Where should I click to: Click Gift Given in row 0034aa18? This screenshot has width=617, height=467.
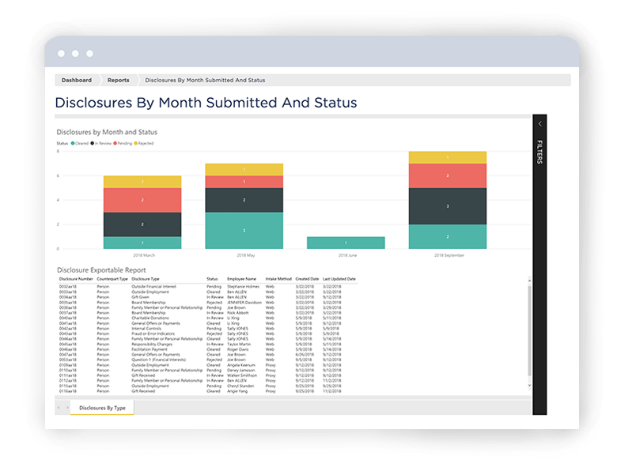(x=140, y=297)
